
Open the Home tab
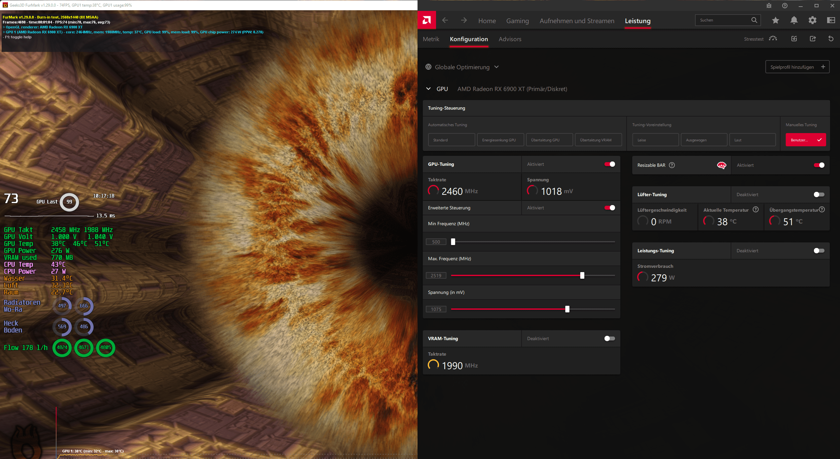pos(487,21)
